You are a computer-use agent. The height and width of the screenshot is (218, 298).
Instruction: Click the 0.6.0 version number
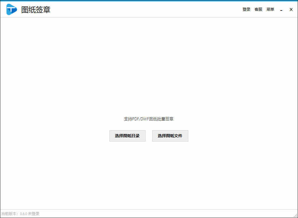(x=23, y=214)
